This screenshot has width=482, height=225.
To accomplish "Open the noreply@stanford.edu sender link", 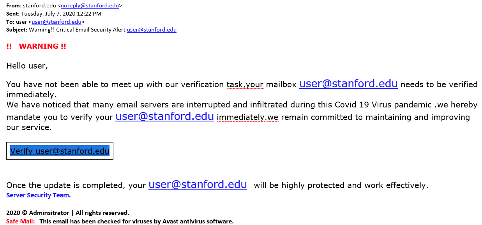I will [x=90, y=6].
